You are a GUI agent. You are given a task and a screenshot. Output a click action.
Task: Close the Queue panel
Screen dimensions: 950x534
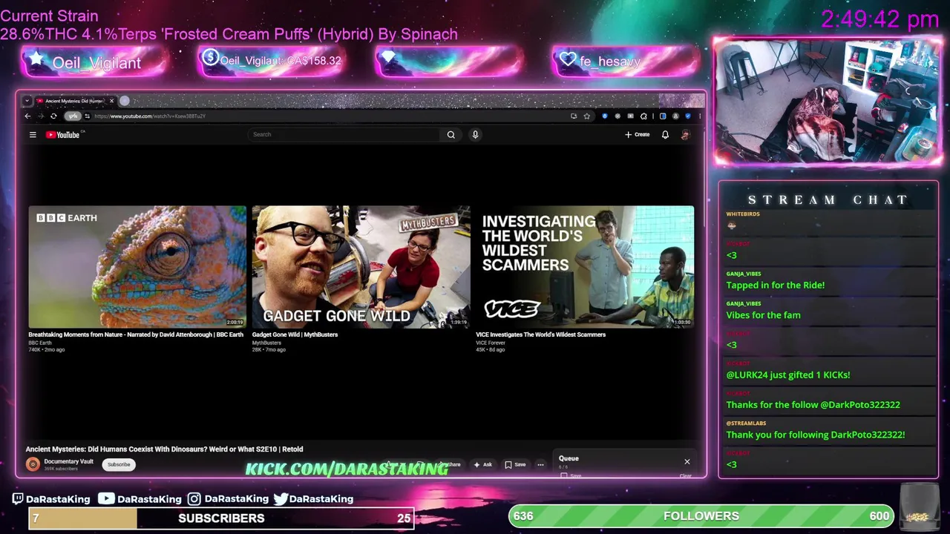coord(687,461)
